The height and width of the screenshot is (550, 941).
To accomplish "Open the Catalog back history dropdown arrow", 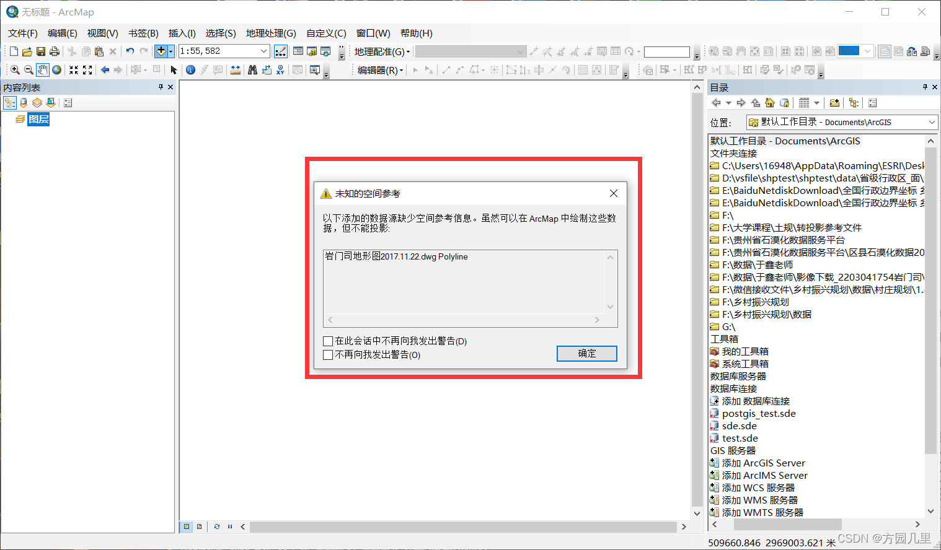I will pyautogui.click(x=728, y=103).
